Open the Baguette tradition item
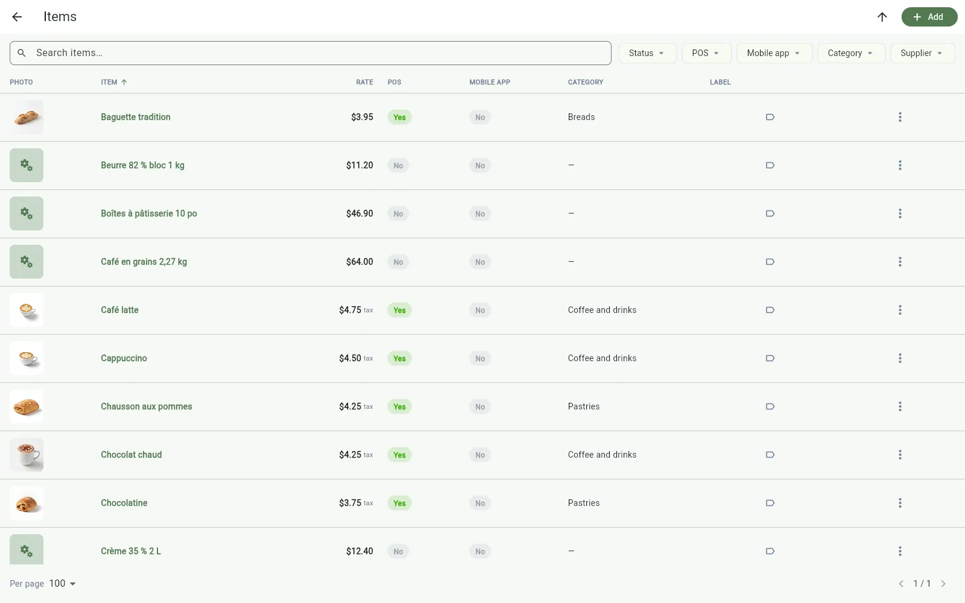The width and height of the screenshot is (965, 603). click(x=136, y=117)
